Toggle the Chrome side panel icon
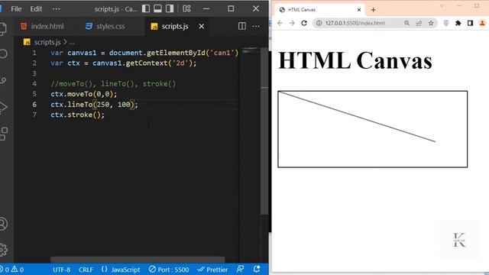Viewport: 489px width, 275px height. 470,23
